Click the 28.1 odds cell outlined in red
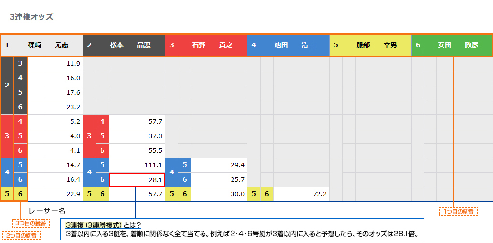Screen dimensions: 493x243 coord(137,180)
